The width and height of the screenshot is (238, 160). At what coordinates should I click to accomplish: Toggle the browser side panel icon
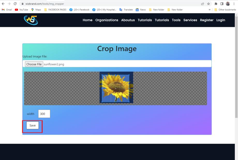(x=222, y=4)
